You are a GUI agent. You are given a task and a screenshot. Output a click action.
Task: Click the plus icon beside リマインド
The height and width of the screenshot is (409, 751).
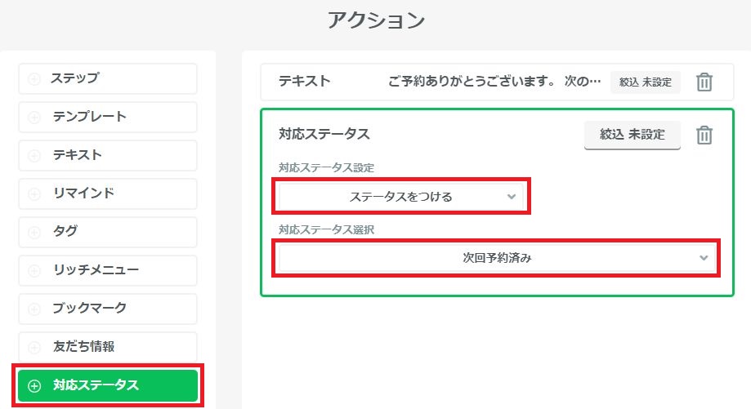coord(34,194)
